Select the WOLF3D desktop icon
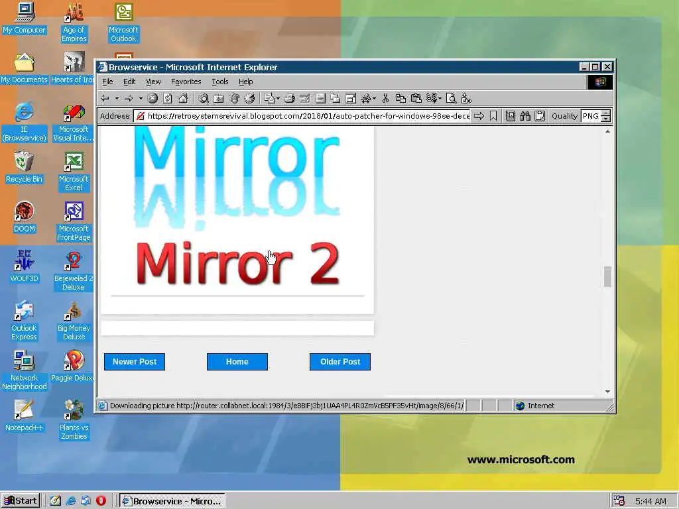This screenshot has height=509, width=679. click(24, 267)
